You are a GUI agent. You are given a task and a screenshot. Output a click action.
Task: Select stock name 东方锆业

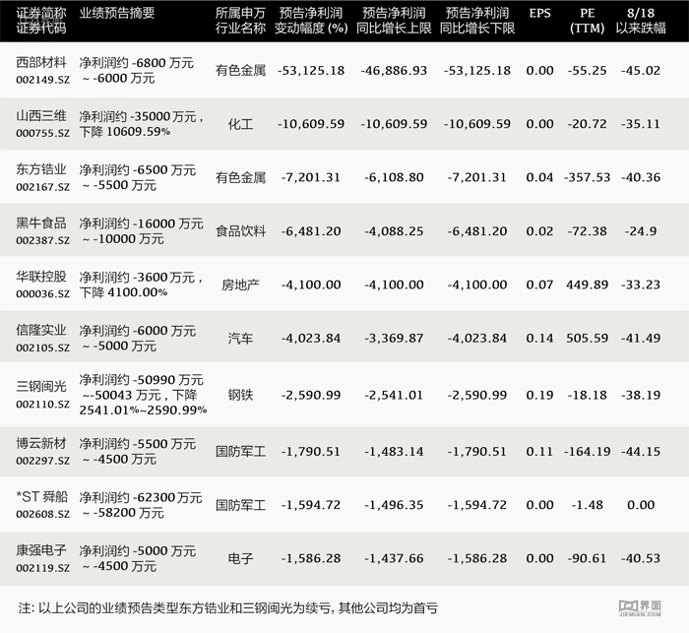(x=41, y=169)
